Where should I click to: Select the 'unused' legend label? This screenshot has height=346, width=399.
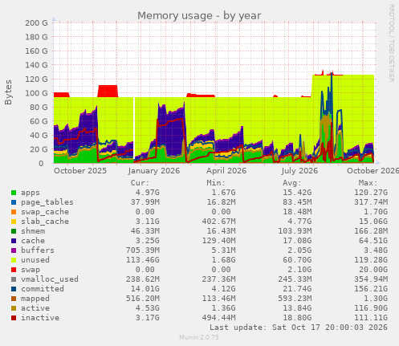[x=35, y=260]
